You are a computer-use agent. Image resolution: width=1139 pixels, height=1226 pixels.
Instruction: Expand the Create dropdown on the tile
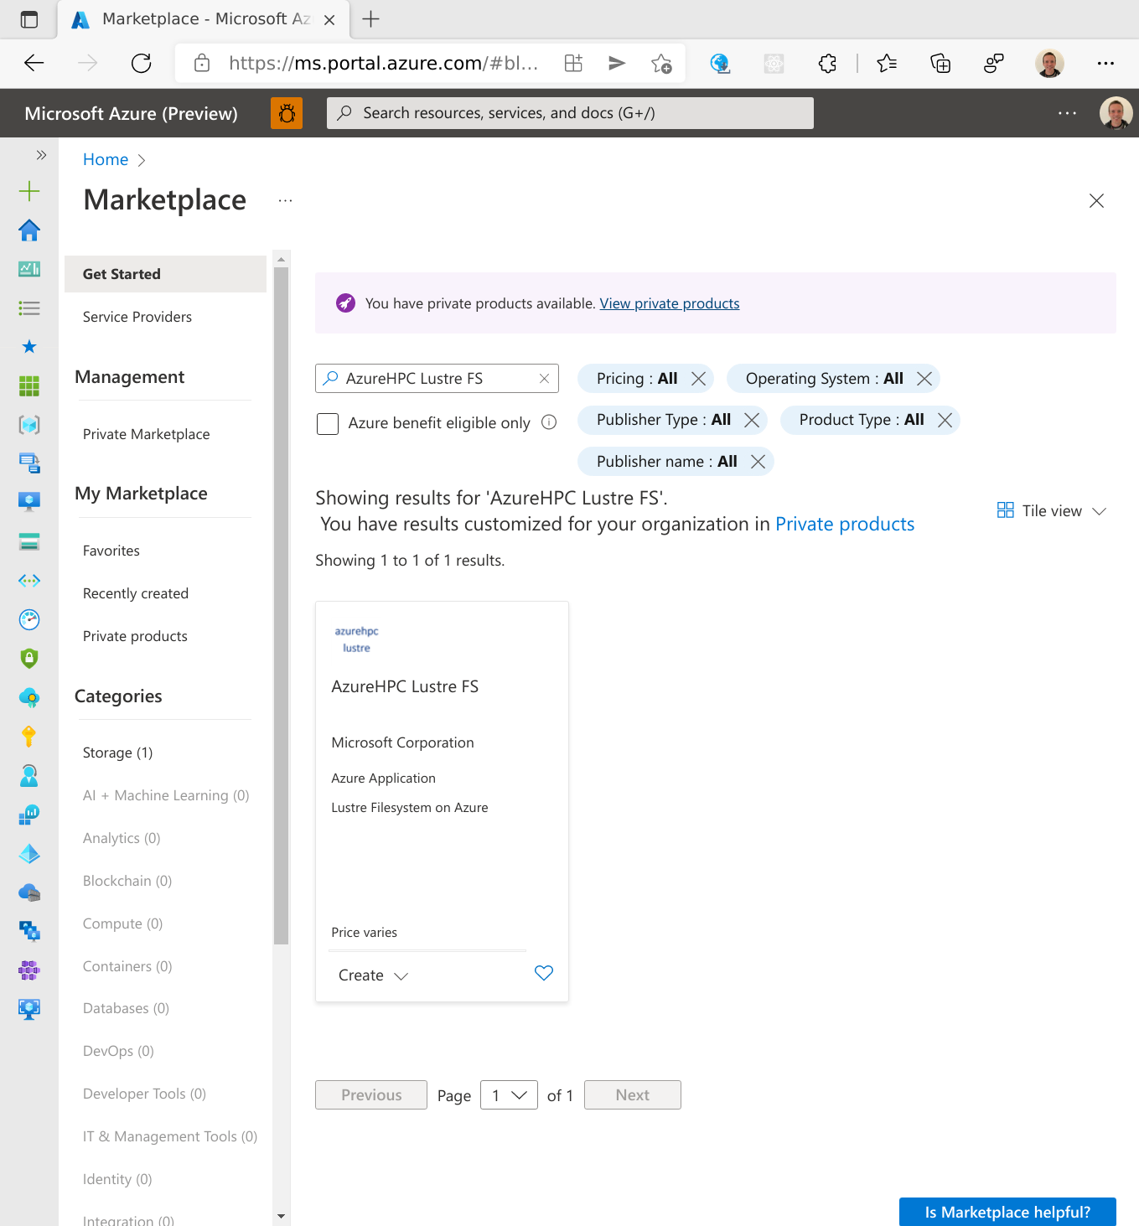pos(373,975)
